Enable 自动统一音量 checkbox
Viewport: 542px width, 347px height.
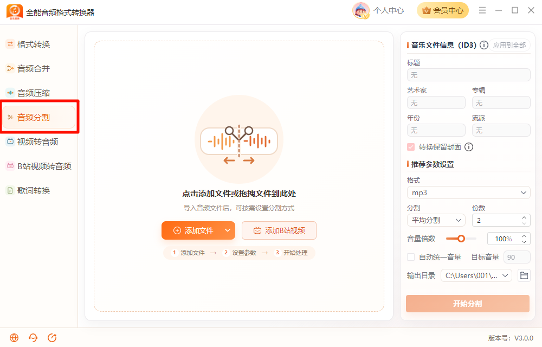pyautogui.click(x=411, y=257)
